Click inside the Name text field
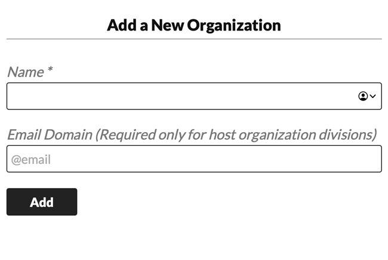The width and height of the screenshot is (388, 260). coord(179,96)
